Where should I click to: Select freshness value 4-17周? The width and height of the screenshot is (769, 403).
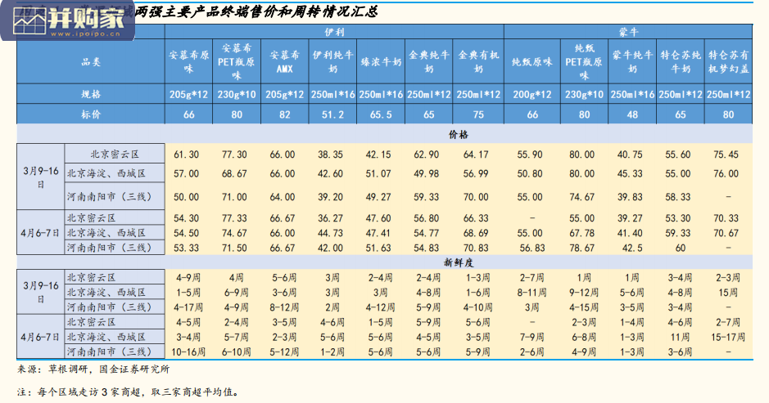point(188,308)
